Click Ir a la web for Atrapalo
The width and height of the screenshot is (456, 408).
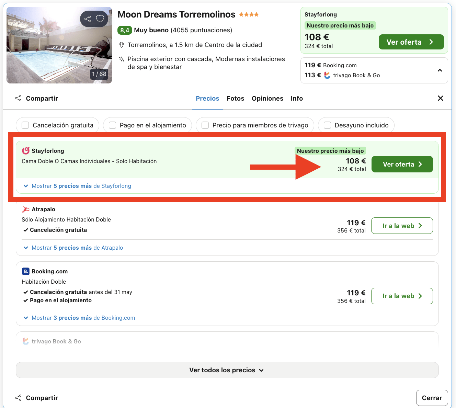(402, 226)
